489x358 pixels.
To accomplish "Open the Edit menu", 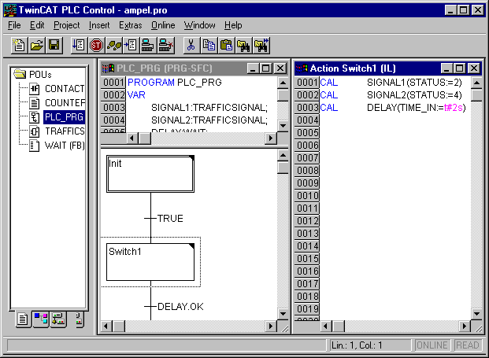I will 37,25.
